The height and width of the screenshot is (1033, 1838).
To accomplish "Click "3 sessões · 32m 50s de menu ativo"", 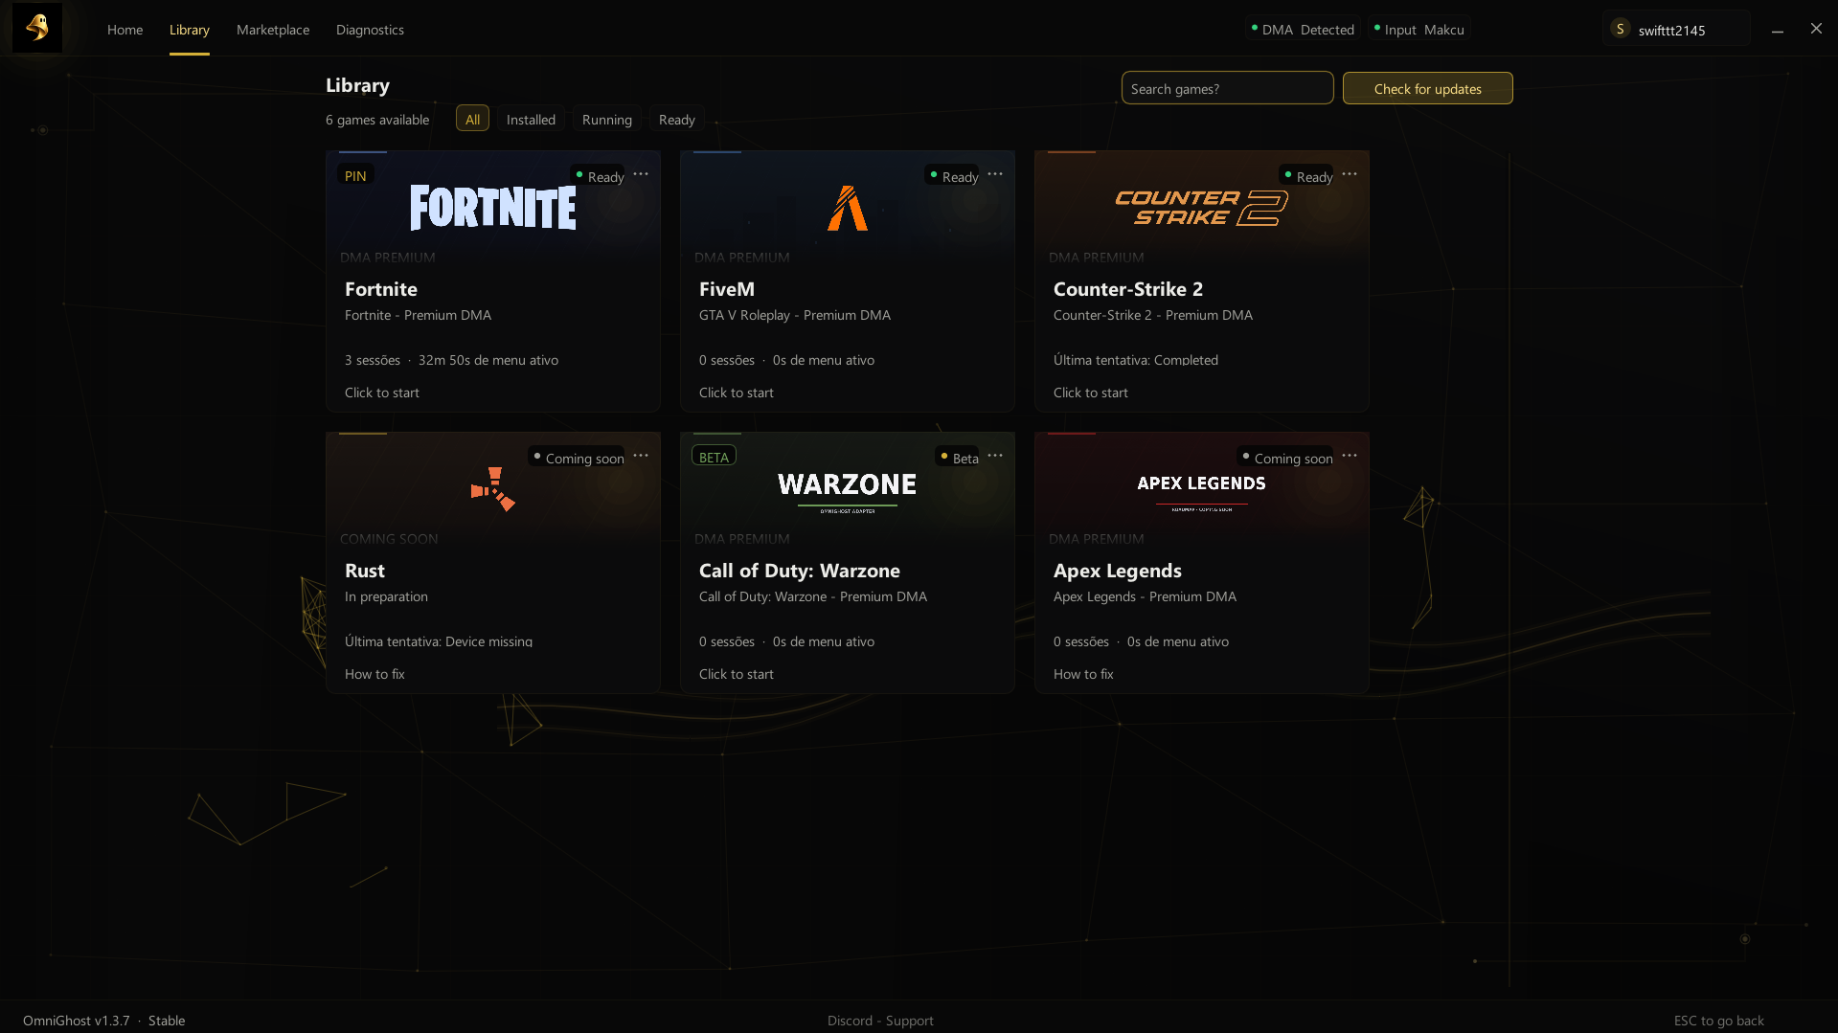I will point(451,360).
